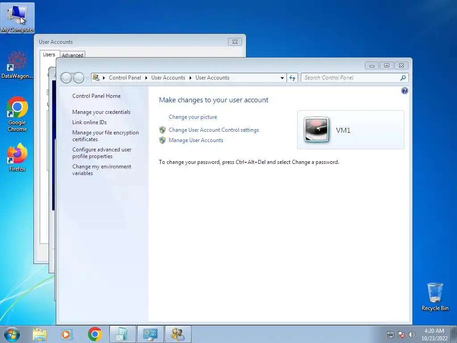This screenshot has width=457, height=343.
Task: Switch to the Users tab in User Accounts dialog
Action: pyautogui.click(x=49, y=54)
